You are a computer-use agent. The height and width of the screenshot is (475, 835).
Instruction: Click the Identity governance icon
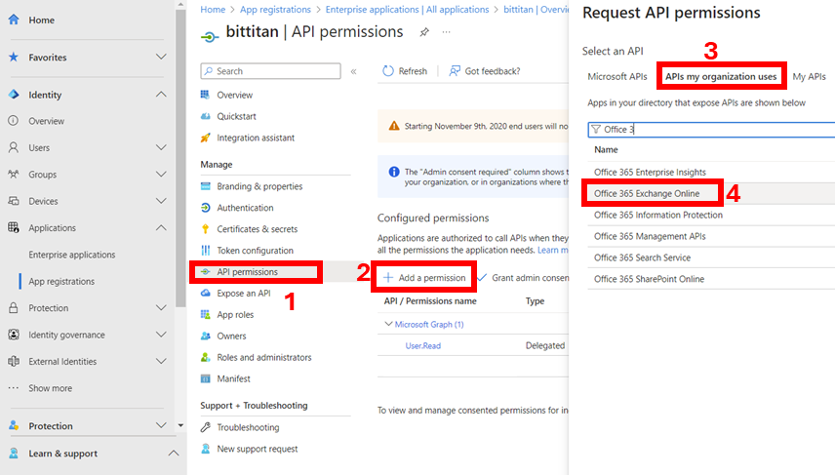[x=14, y=335]
